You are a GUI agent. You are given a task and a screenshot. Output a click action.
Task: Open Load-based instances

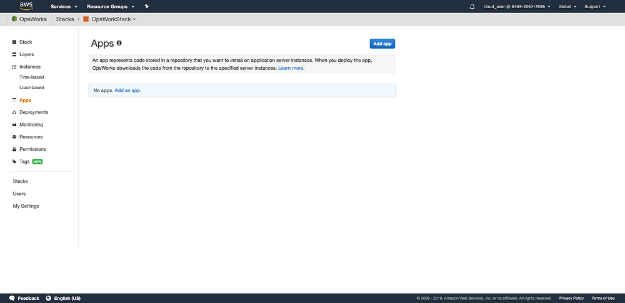coord(31,87)
